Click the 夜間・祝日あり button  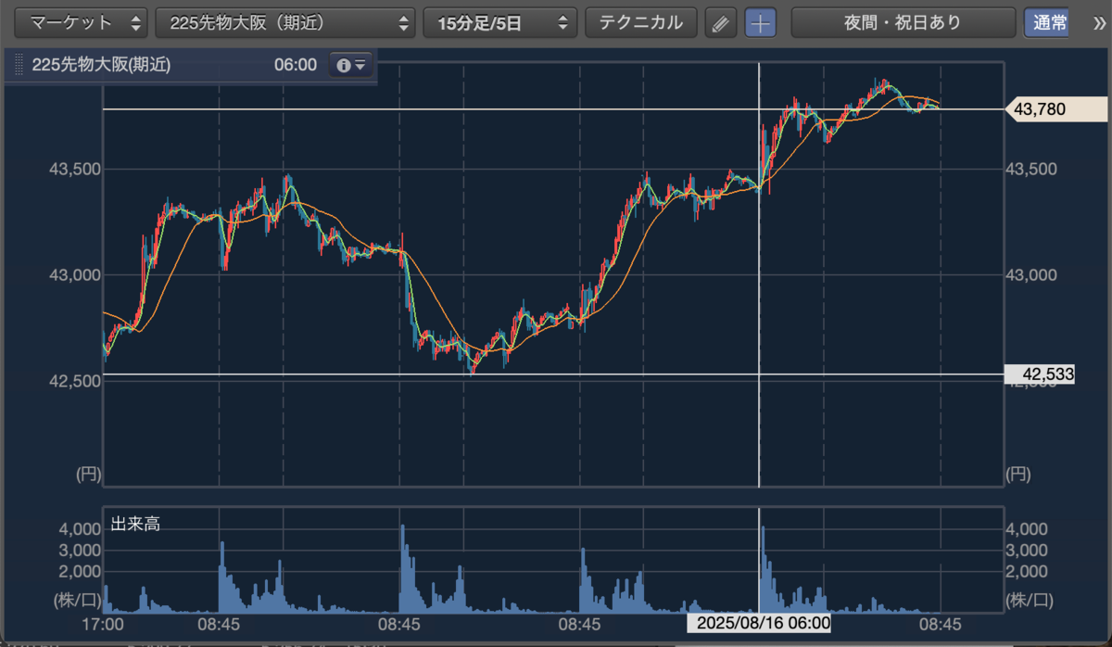(x=903, y=23)
